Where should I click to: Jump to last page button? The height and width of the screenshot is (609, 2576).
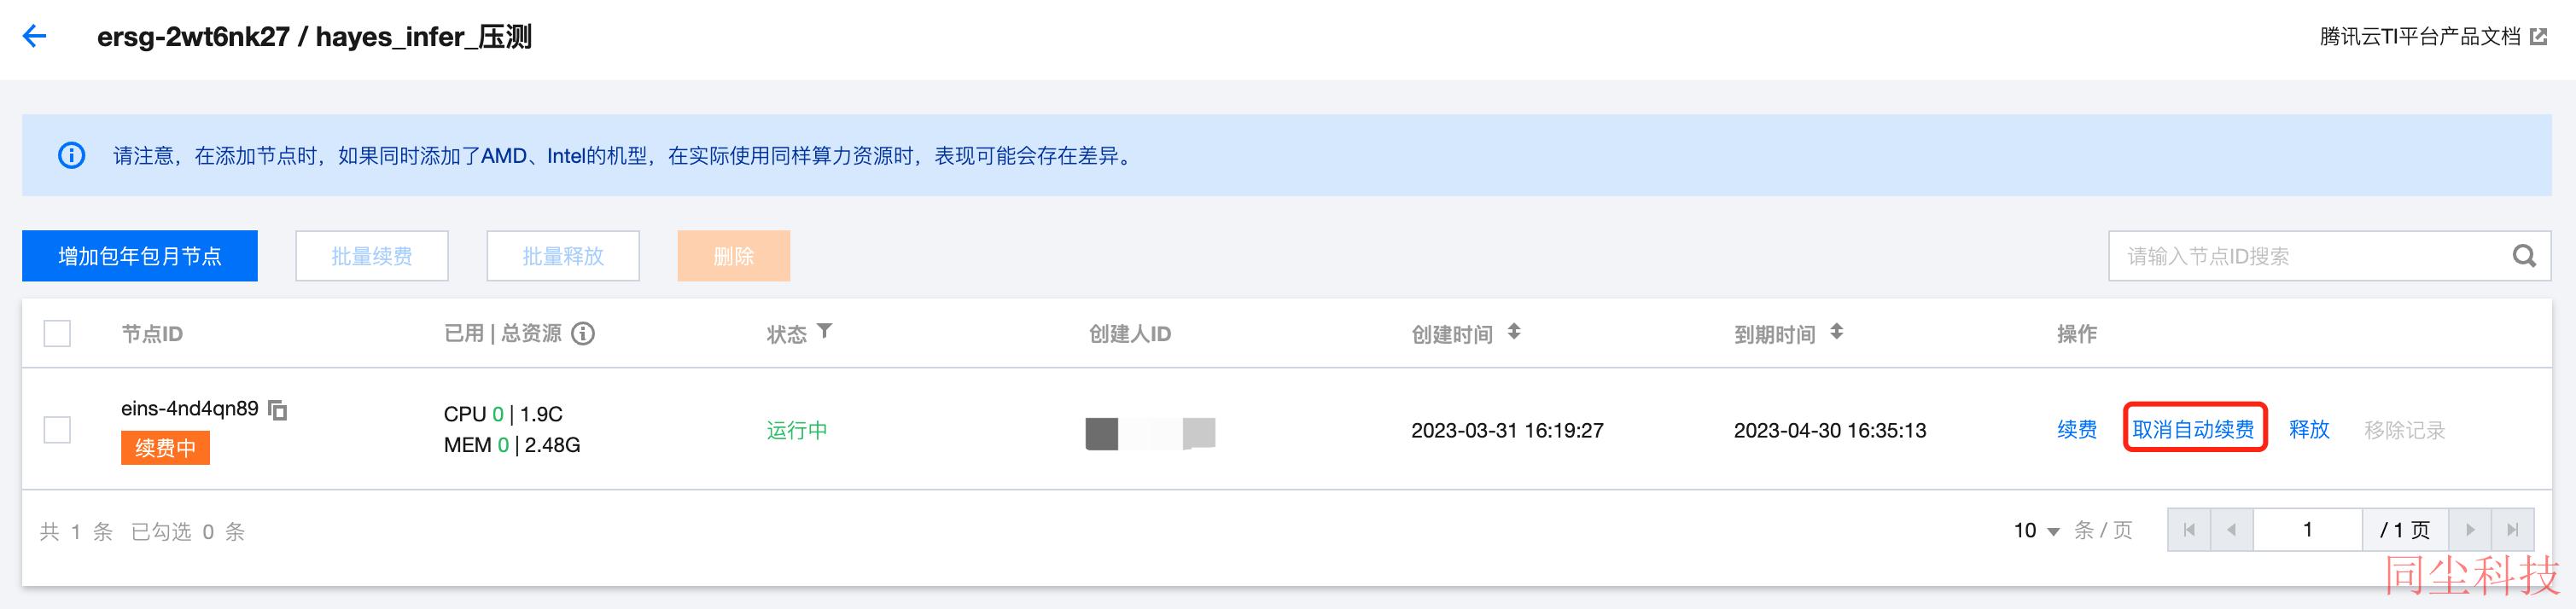(2513, 530)
